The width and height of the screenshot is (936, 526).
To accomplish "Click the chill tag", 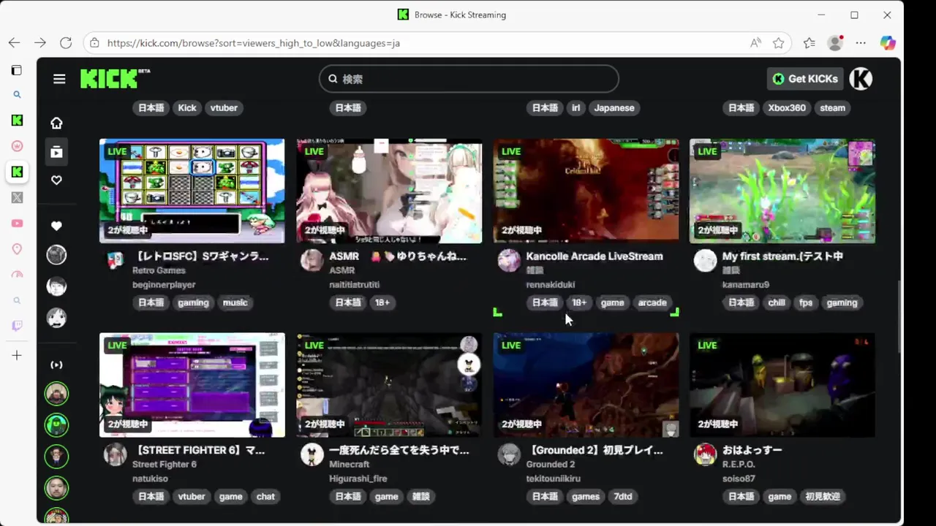I will [777, 302].
